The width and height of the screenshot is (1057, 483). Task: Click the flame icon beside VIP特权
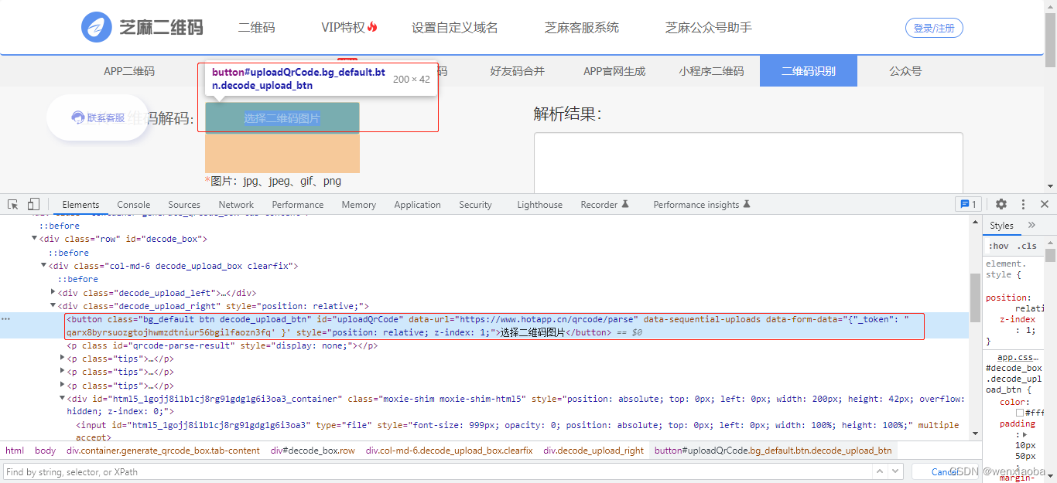click(x=371, y=26)
